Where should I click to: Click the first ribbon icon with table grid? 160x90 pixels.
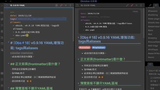tap(2, 13)
